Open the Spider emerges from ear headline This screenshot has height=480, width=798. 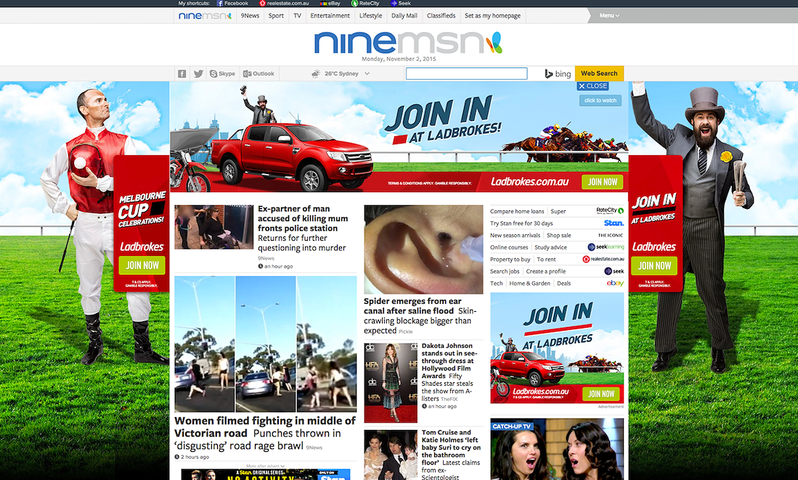[412, 306]
